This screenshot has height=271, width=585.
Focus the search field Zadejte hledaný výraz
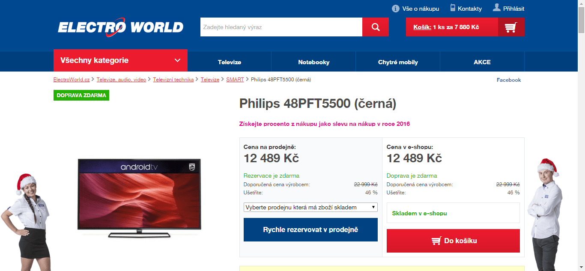281,27
